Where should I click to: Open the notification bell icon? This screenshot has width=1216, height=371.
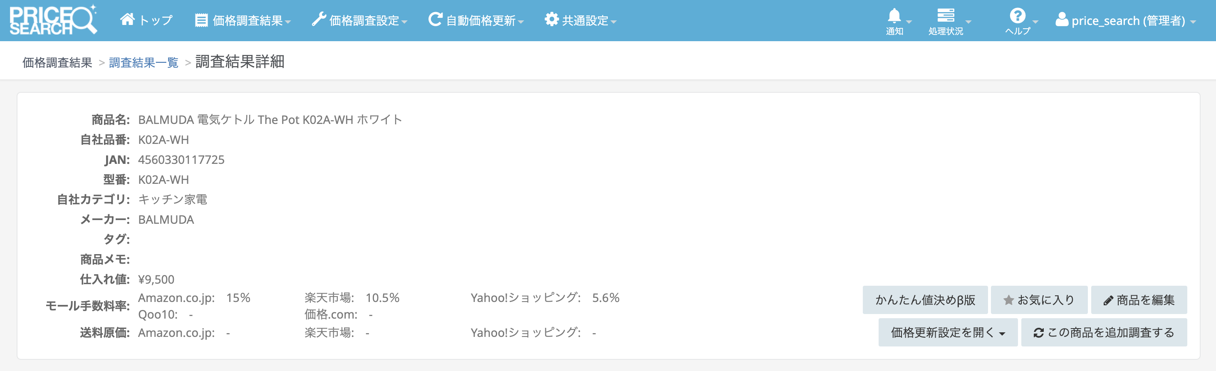pos(894,16)
